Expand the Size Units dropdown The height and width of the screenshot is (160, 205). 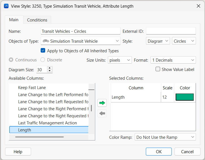pos(120,60)
